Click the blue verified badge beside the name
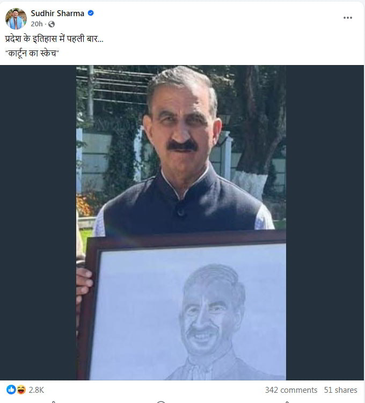This screenshot has height=403, width=365. pos(91,13)
